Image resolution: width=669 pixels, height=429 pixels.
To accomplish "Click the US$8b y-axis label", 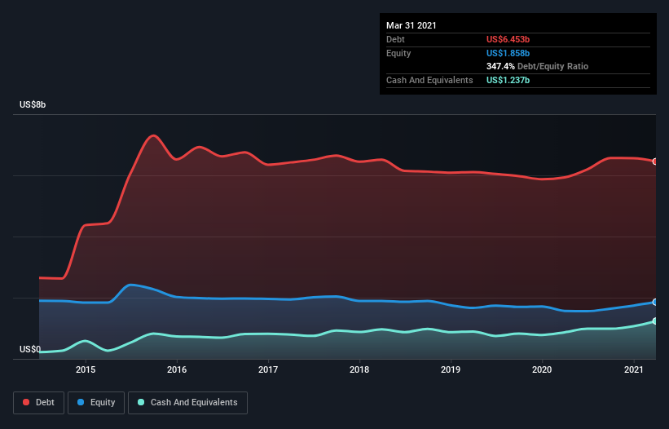I will tap(33, 104).
